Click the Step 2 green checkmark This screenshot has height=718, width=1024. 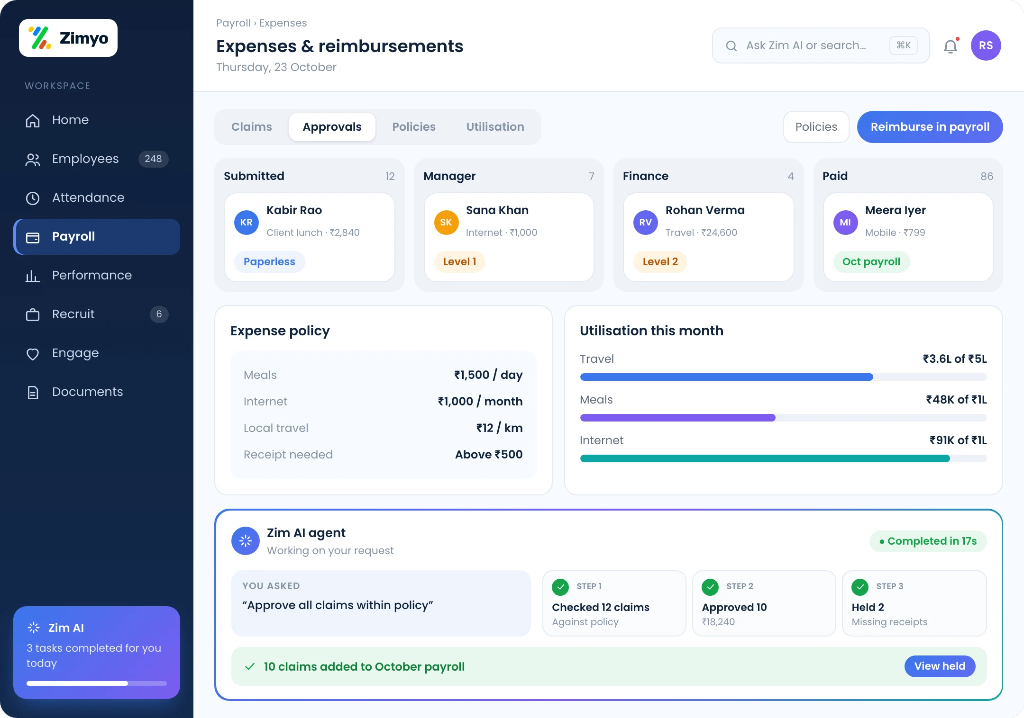pyautogui.click(x=710, y=587)
